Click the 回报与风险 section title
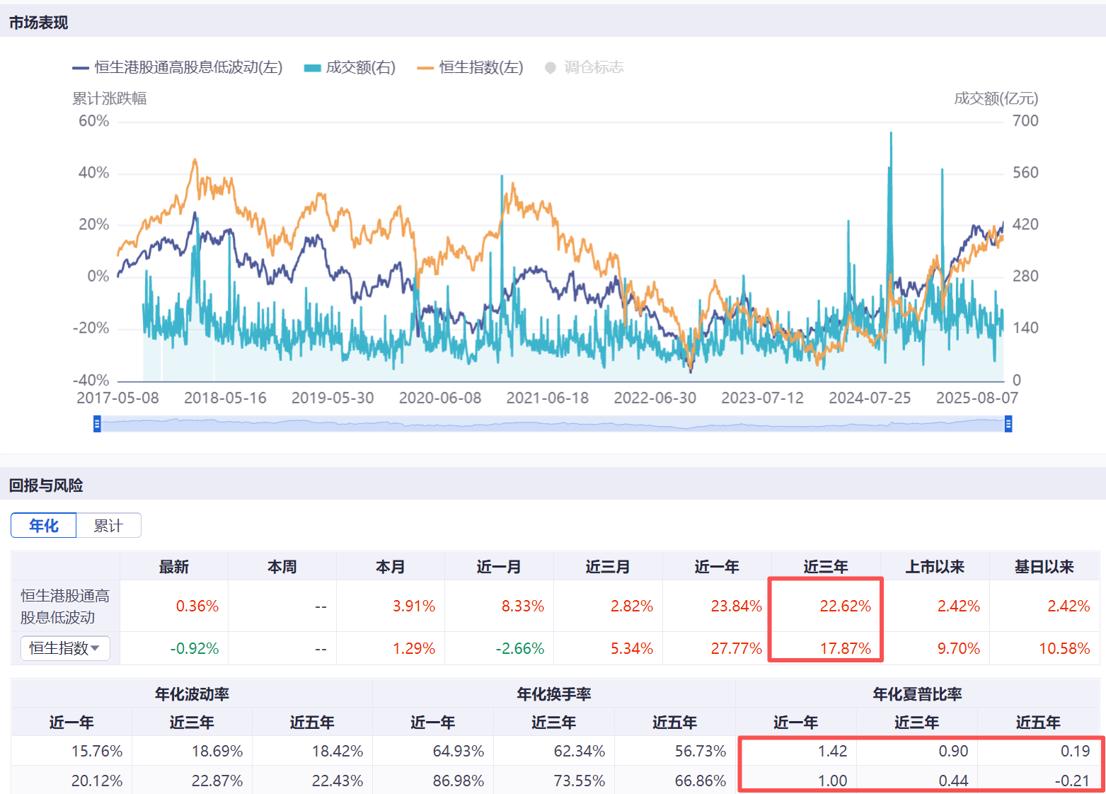Image resolution: width=1106 pixels, height=794 pixels. [46, 485]
